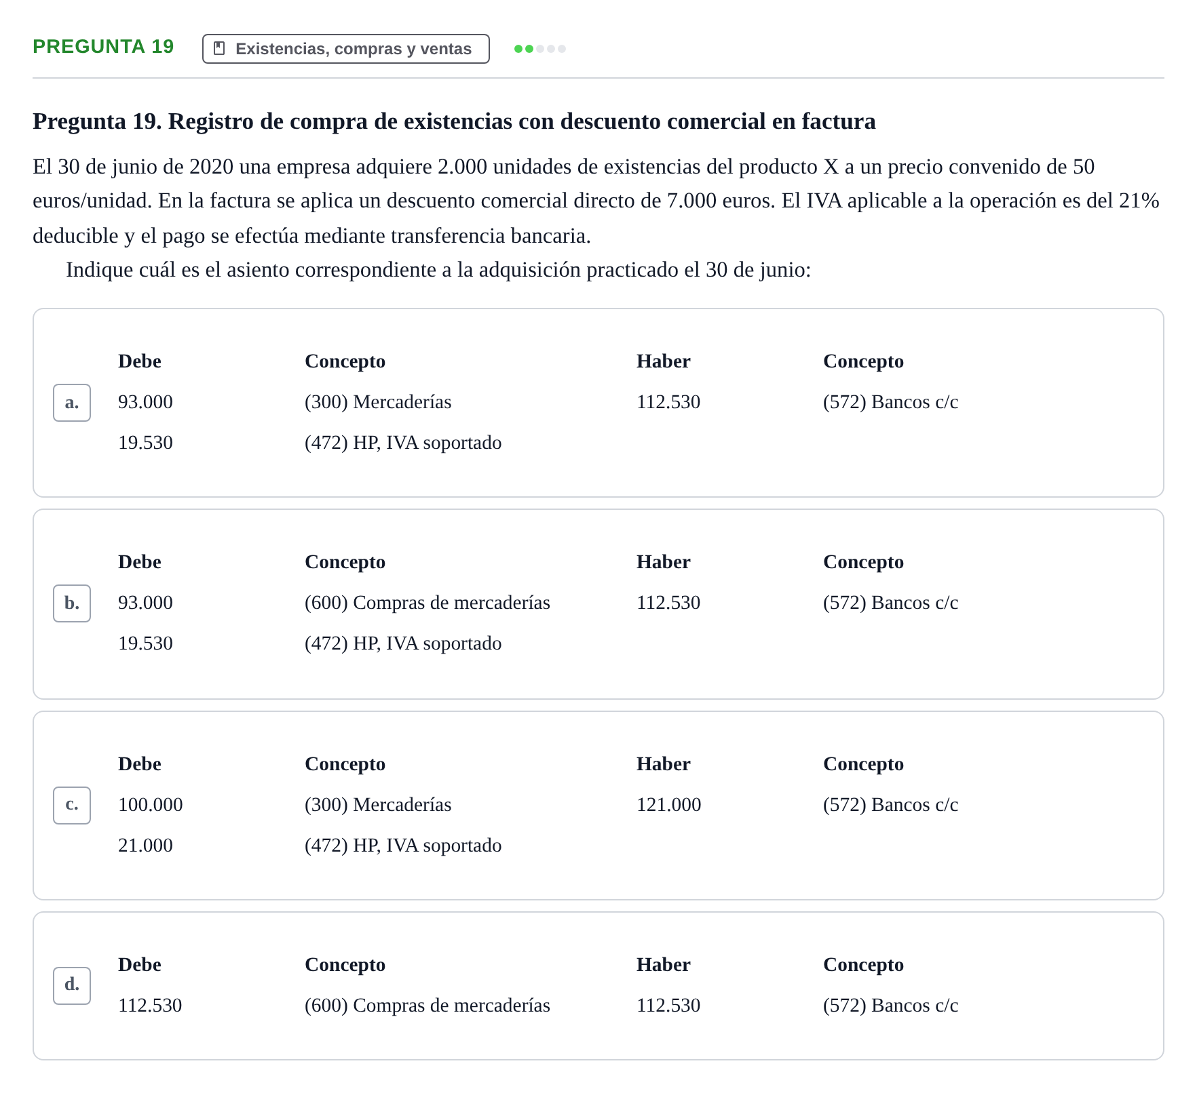Click the "Debe" column header in option d

140,965
